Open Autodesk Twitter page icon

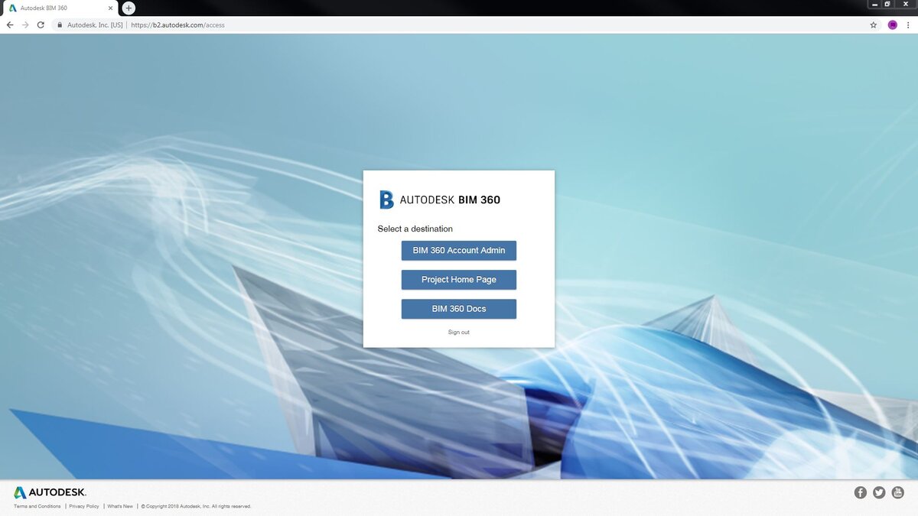879,492
